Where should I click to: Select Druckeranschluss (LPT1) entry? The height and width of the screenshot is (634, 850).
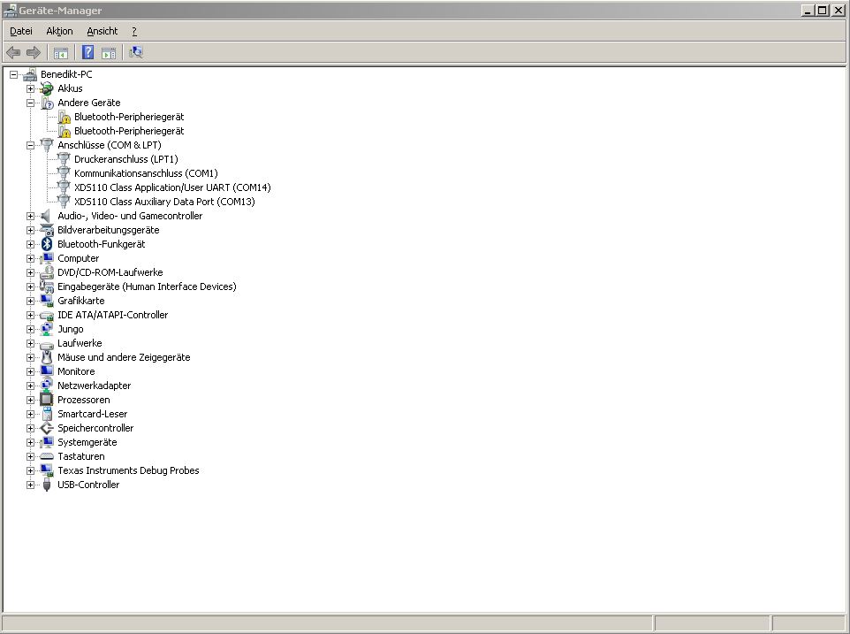point(125,159)
